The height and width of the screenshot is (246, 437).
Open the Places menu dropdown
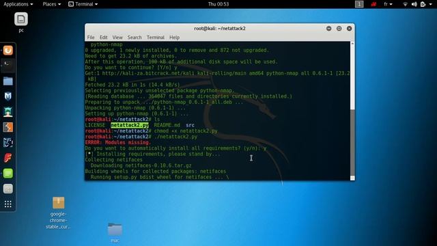coord(52,4)
